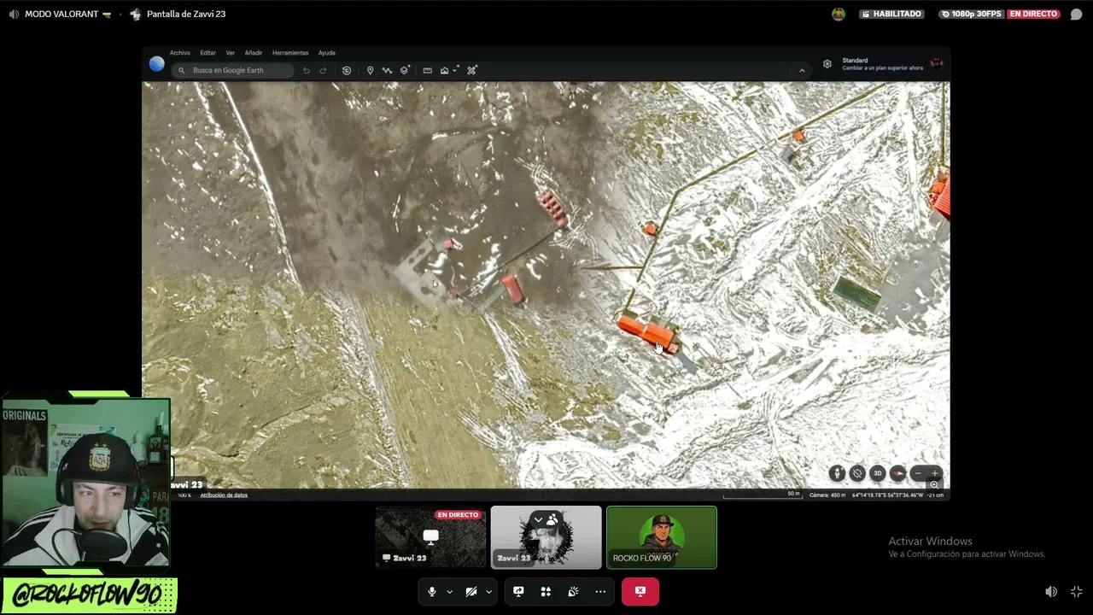Screen dimensions: 1093x615
Task: Select Zavvi 23 user avatar tile
Action: coord(546,537)
